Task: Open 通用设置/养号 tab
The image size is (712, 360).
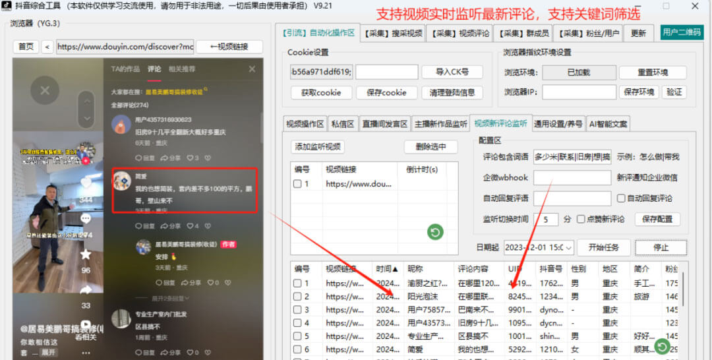Action: point(558,123)
